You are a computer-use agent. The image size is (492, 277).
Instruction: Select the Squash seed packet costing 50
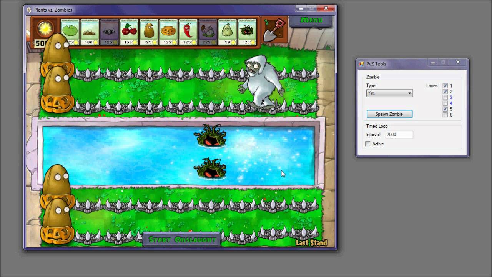[x=227, y=32]
